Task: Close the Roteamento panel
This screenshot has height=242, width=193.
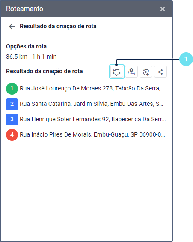Action: tap(163, 9)
